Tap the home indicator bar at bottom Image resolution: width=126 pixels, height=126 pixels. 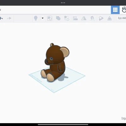(63, 125)
